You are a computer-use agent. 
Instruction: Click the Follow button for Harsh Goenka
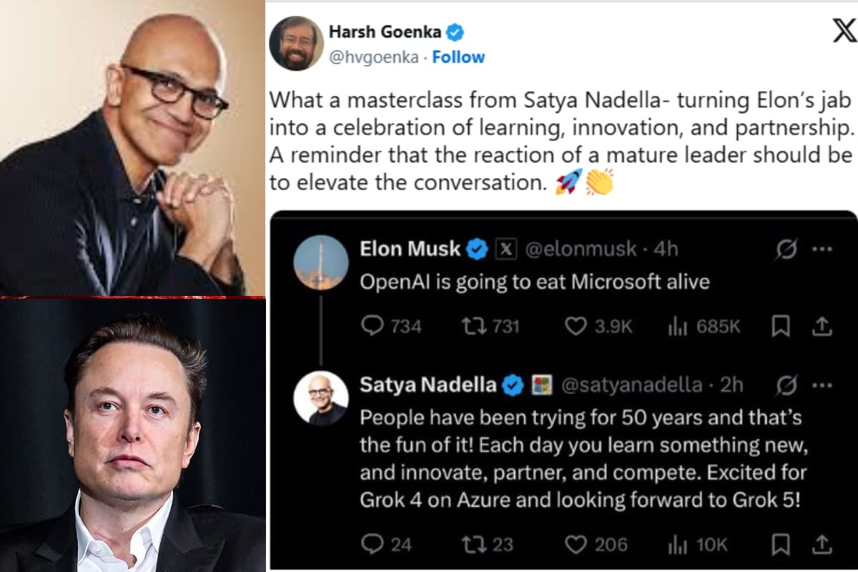459,57
